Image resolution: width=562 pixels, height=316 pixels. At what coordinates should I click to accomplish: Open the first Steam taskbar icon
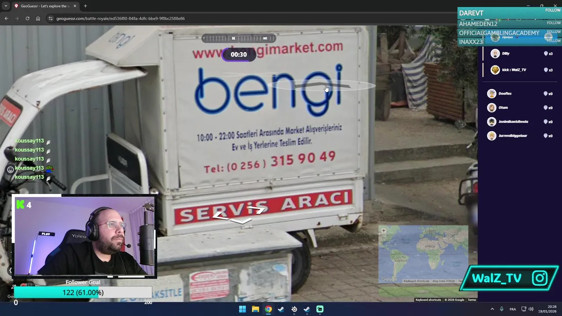281,309
